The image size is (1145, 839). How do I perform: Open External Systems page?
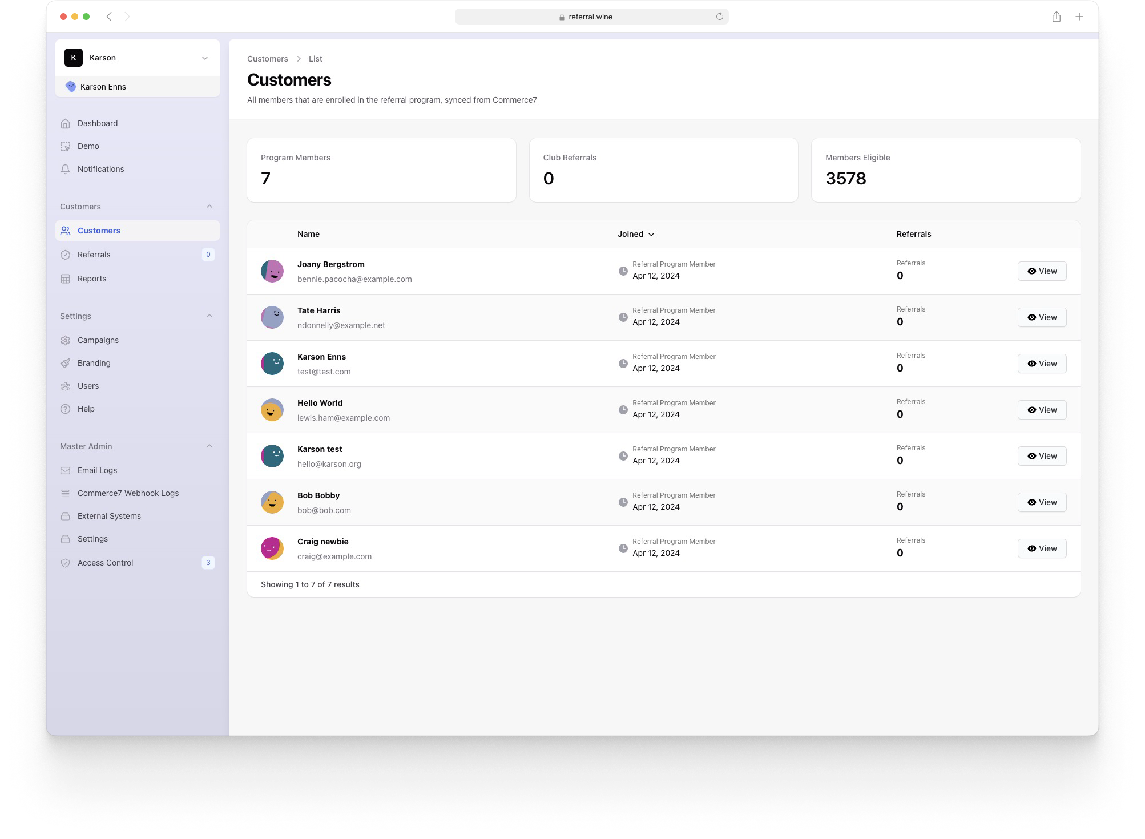[108, 515]
